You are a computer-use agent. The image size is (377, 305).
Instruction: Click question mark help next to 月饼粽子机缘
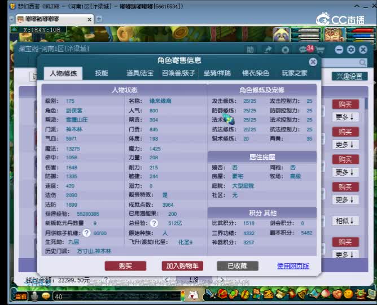click(86, 233)
